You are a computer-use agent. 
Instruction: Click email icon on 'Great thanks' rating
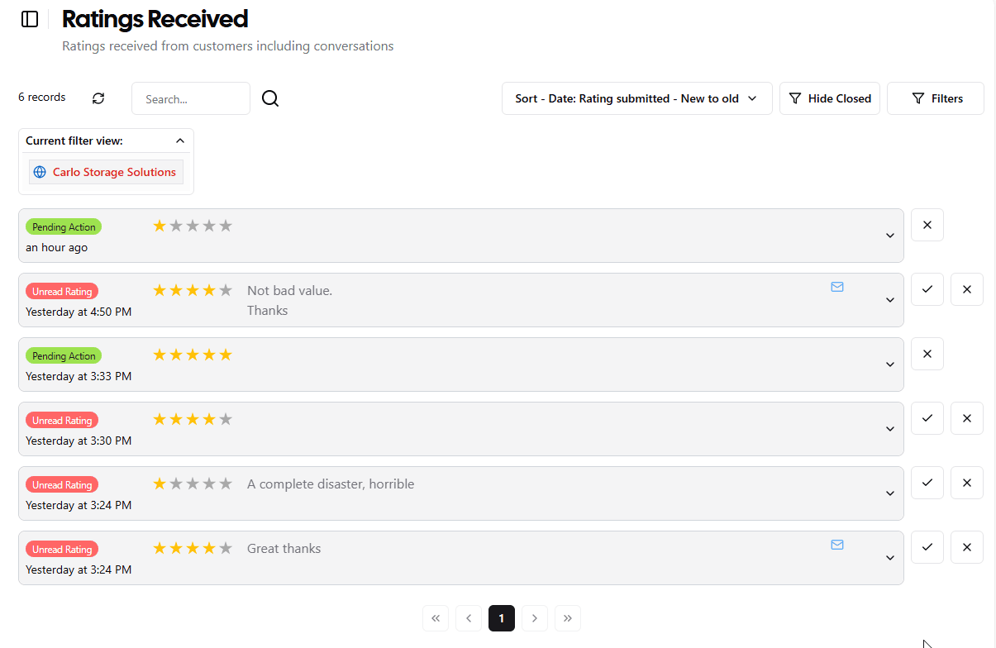pos(837,545)
